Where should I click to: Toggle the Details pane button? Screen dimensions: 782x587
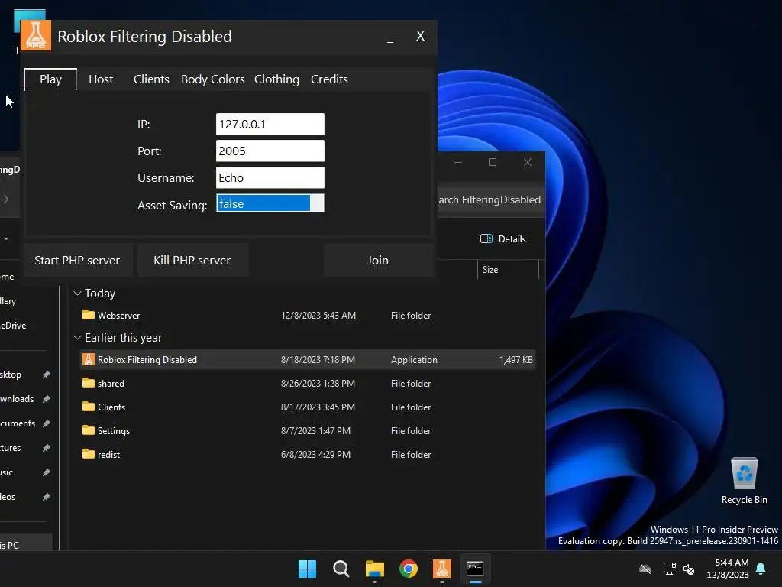[503, 239]
